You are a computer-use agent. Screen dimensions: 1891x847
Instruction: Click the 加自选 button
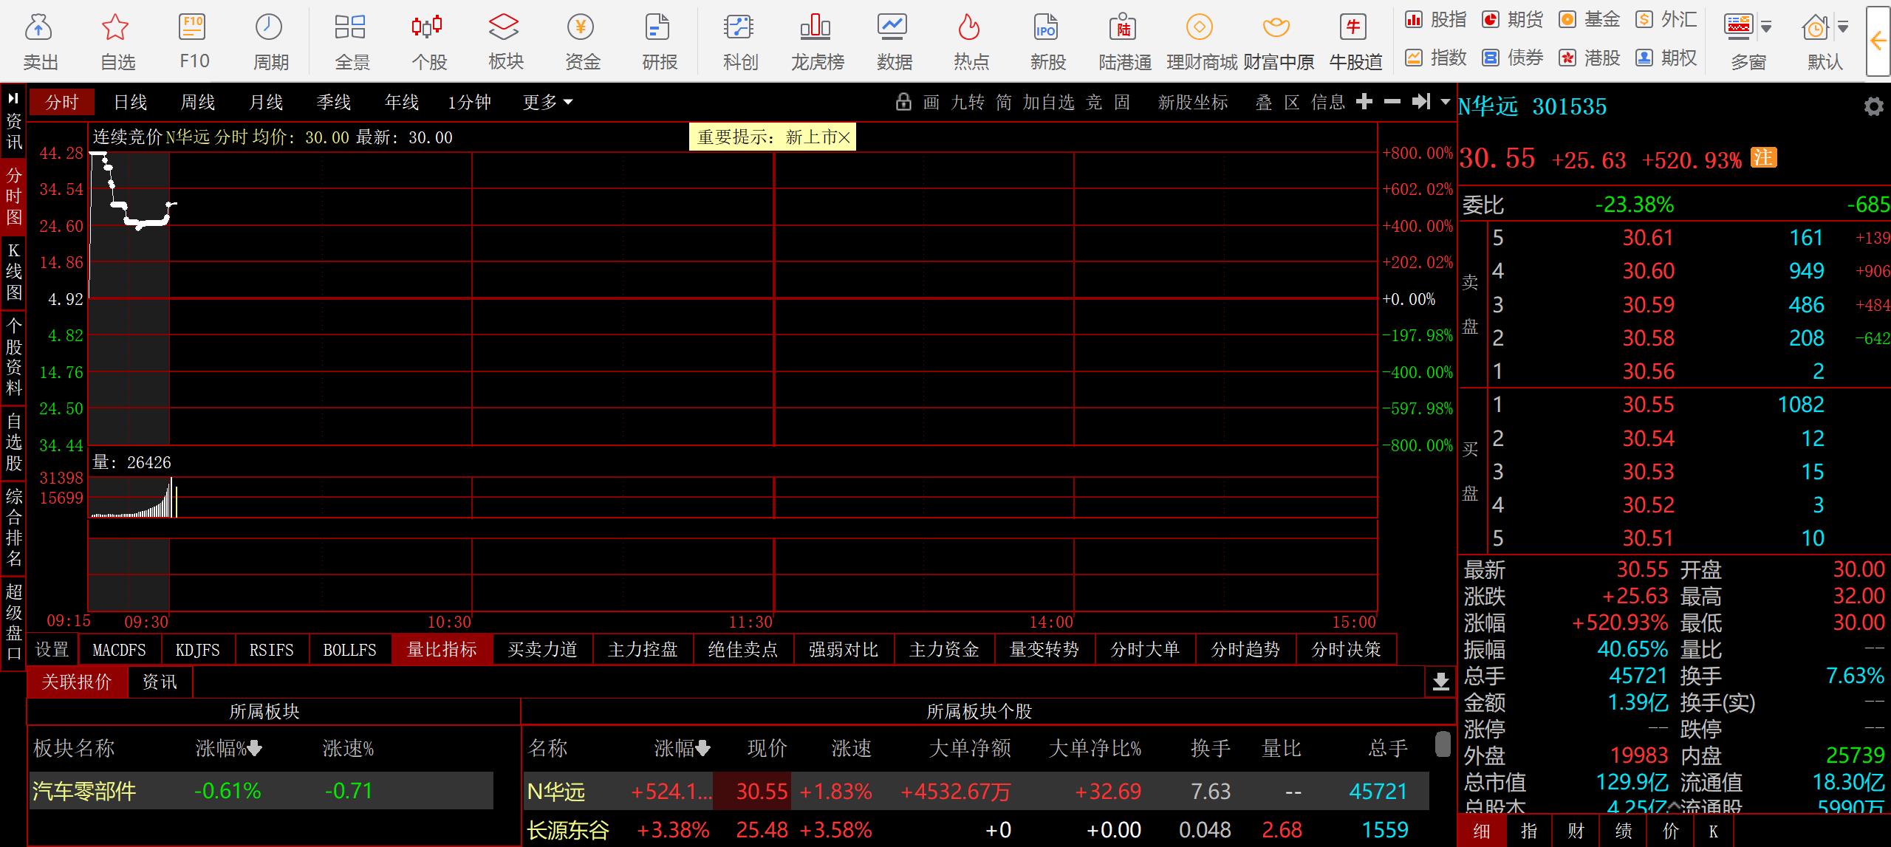[1048, 102]
